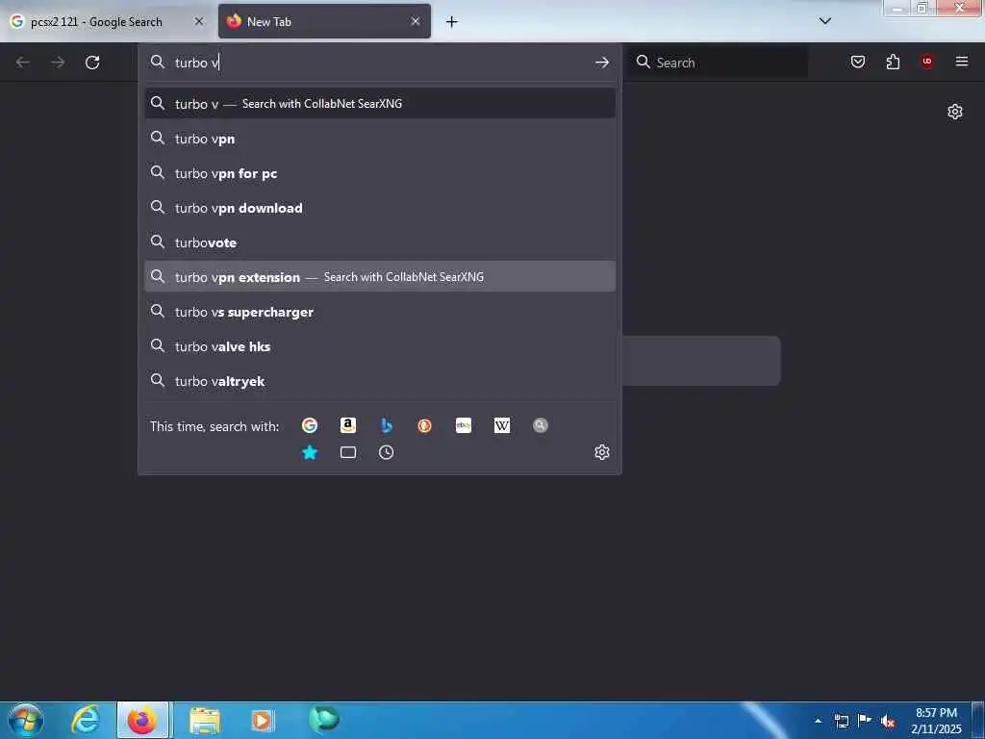Choose suggestion "turbo valve hks"
Screen dimensions: 985x739
(x=380, y=346)
